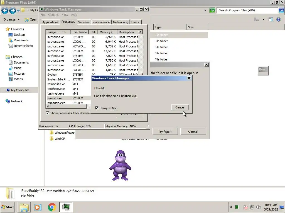Click the End Process button

click(129, 115)
